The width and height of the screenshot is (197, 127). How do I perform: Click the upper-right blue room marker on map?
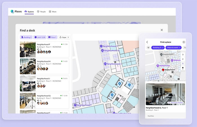(x=129, y=85)
